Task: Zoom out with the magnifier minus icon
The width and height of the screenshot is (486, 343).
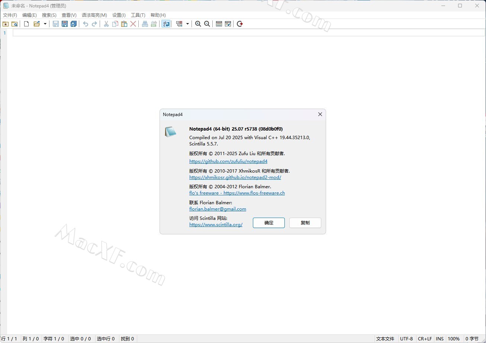Action: tap(207, 24)
